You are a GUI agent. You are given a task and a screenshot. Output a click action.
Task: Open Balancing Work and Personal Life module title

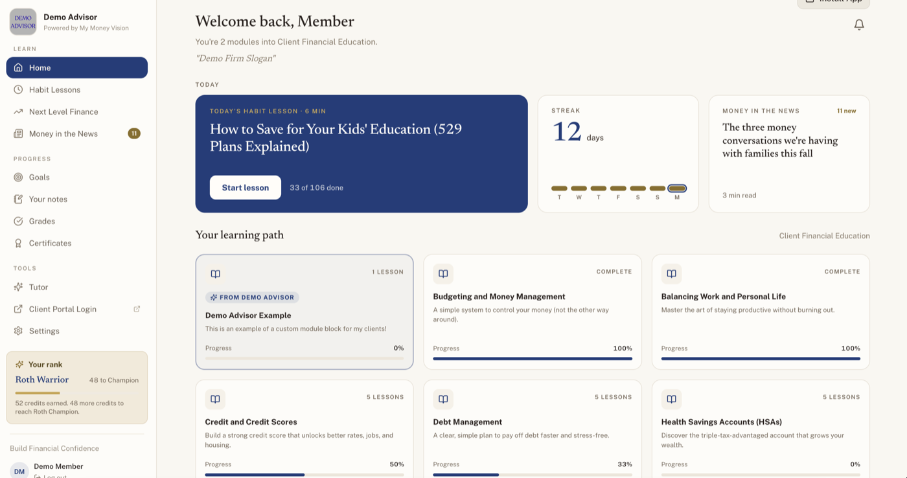click(x=724, y=297)
